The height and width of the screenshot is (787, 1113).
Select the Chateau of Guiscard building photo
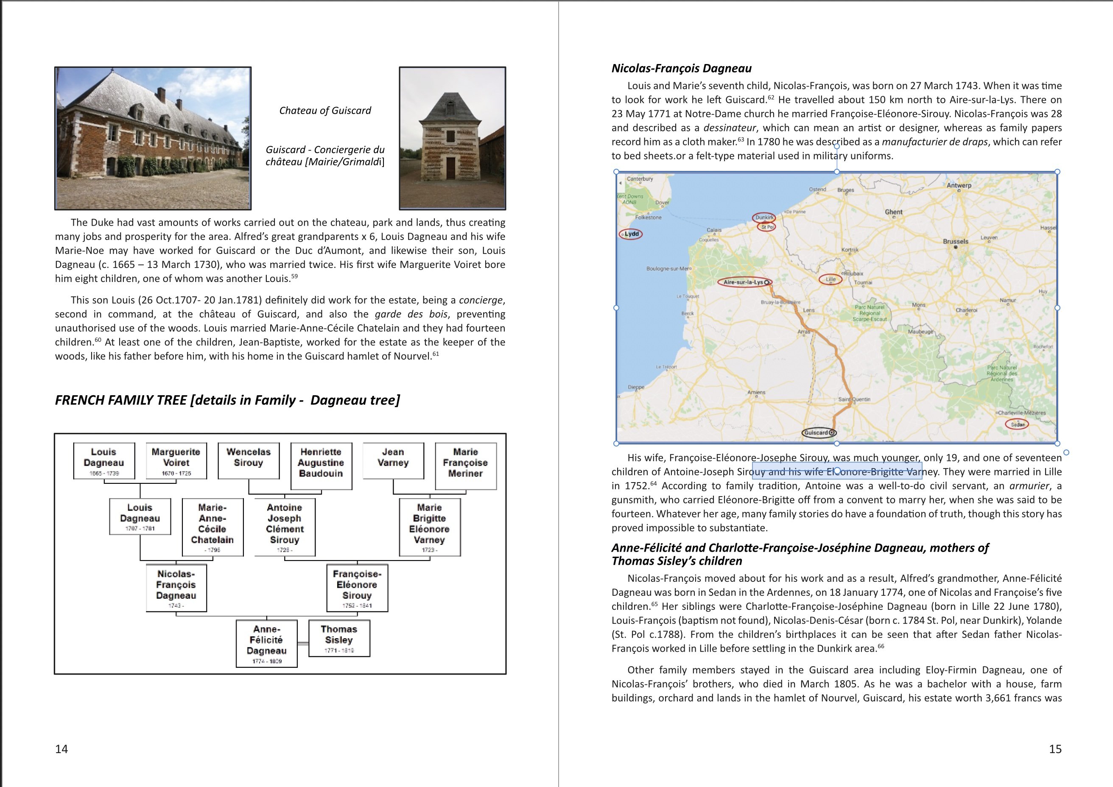tap(153, 138)
